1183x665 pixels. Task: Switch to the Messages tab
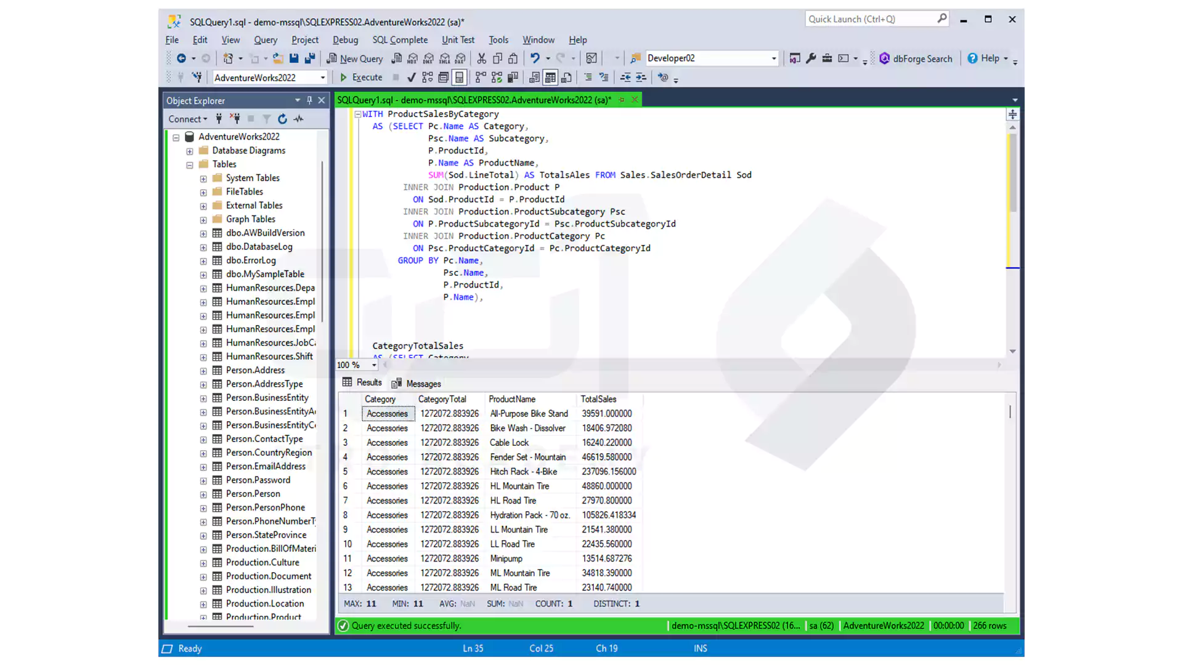[417, 384]
